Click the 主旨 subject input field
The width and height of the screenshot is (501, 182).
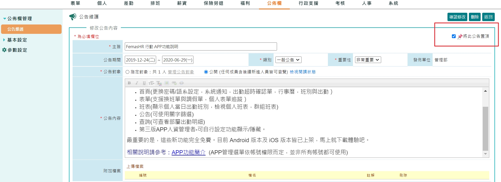tap(201, 47)
